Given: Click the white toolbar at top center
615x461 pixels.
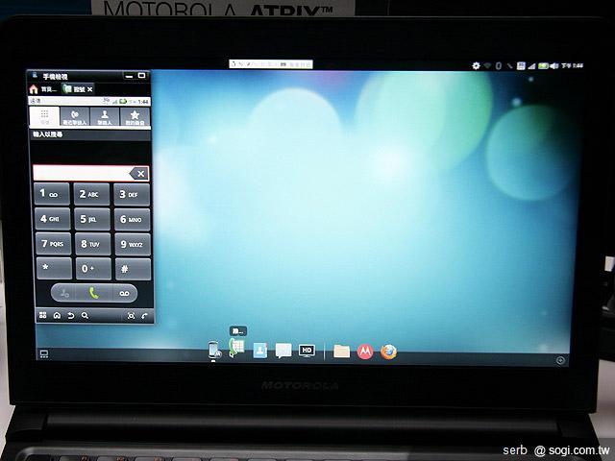Looking at the screenshot, I should (x=271, y=64).
